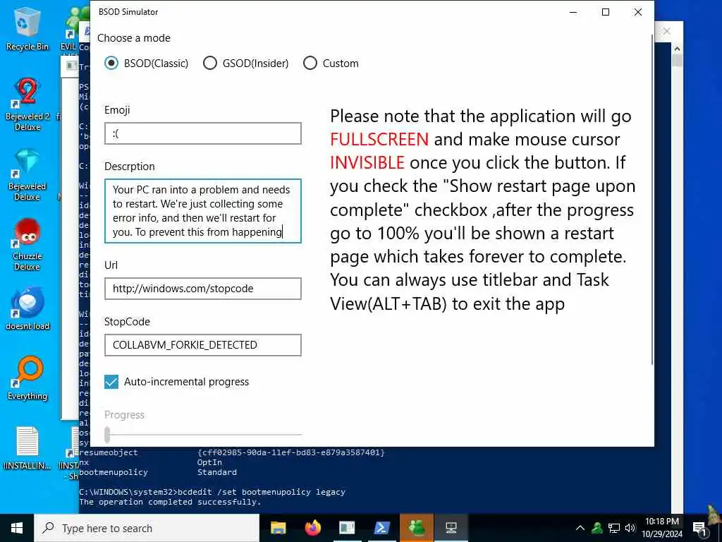Click the green user tray icon
Viewport: 722px width, 542px height.
click(596, 528)
